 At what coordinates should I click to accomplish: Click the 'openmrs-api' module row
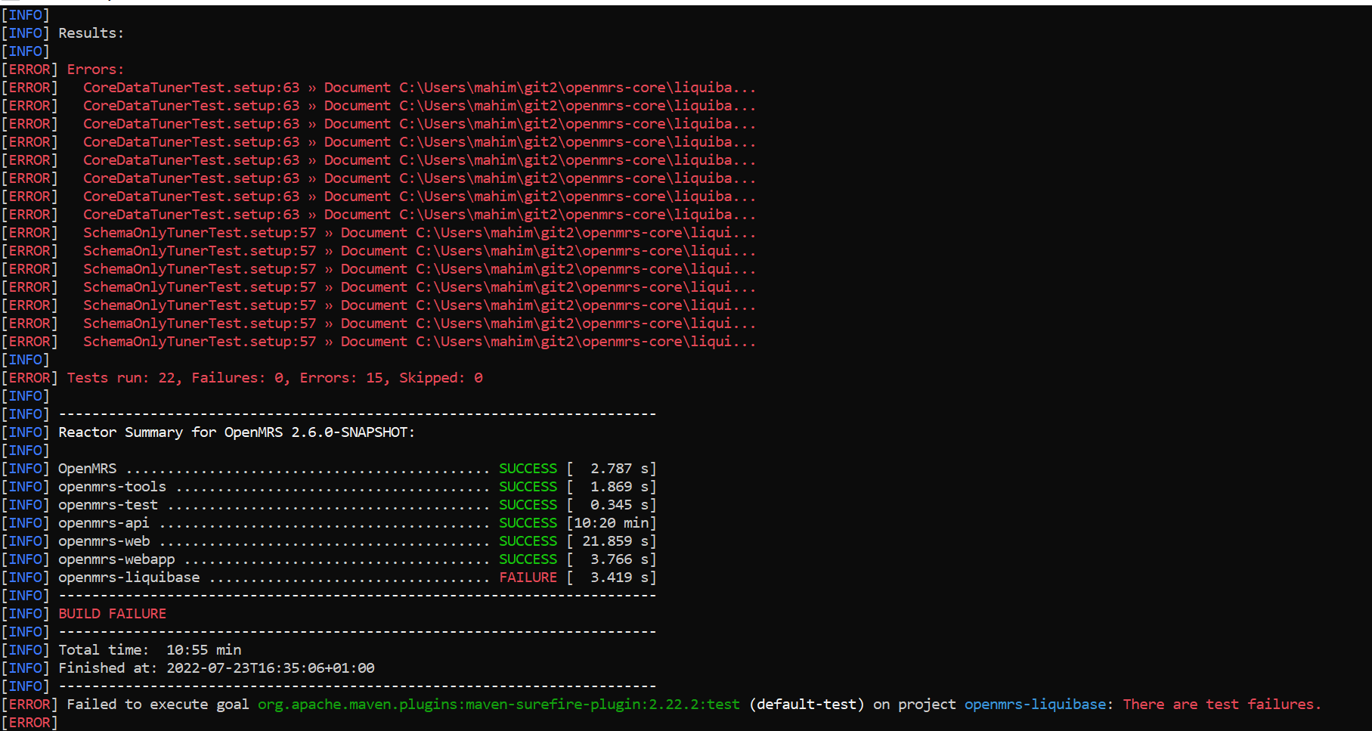point(358,523)
